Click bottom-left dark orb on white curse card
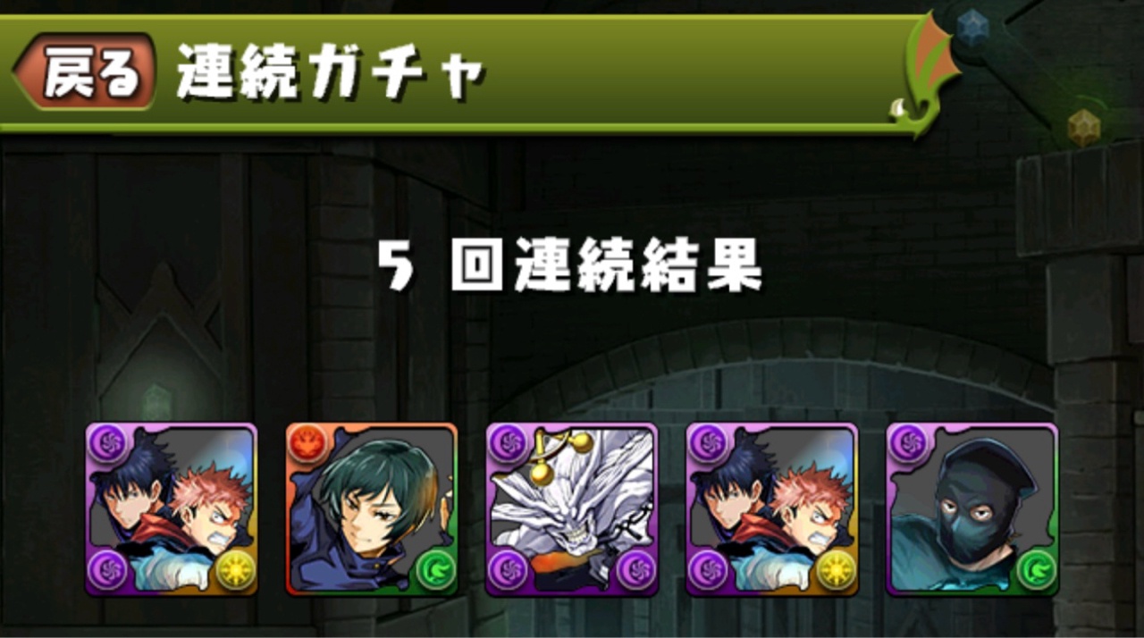The height and width of the screenshot is (638, 1144). click(508, 573)
